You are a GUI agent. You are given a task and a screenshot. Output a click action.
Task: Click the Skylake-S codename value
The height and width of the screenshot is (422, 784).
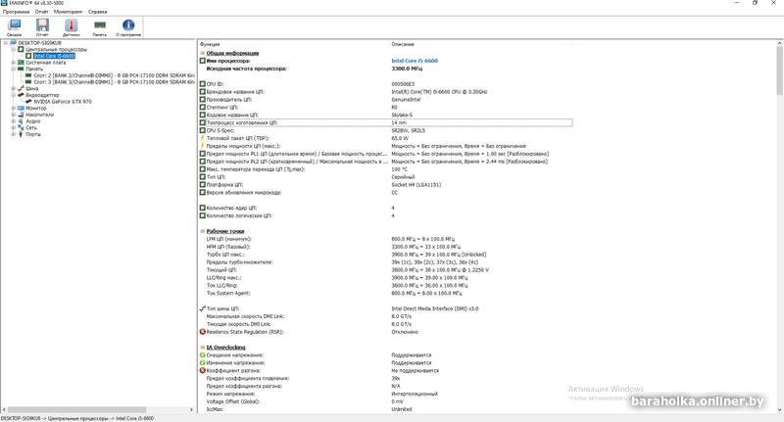[x=402, y=115]
